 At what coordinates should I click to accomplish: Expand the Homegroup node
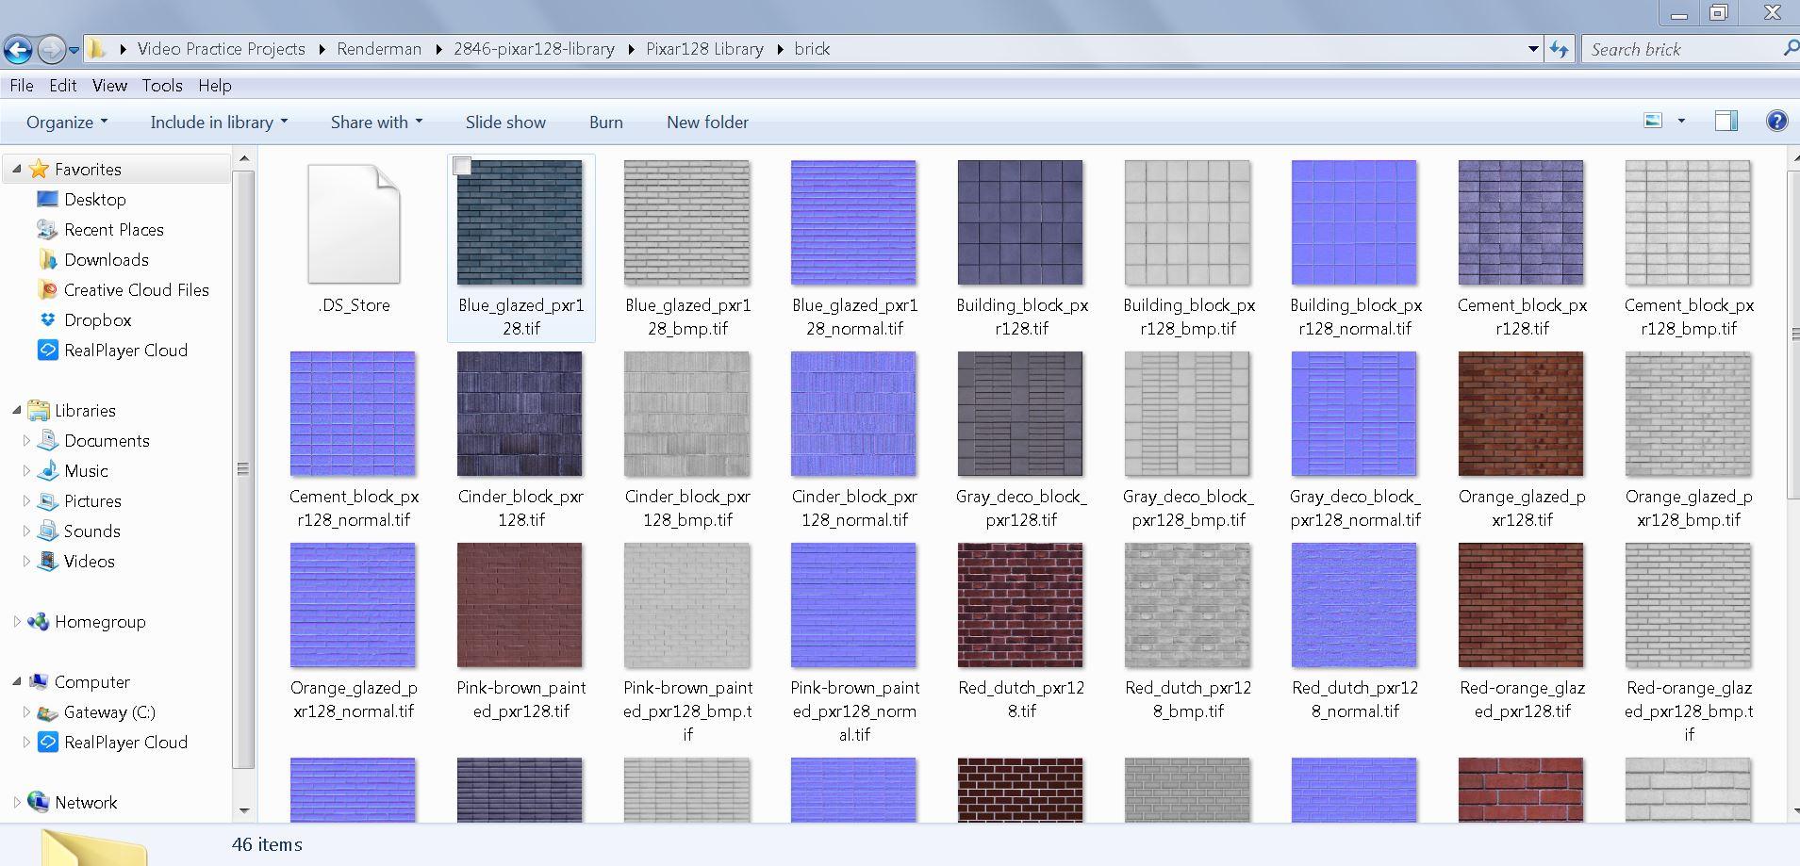click(16, 622)
